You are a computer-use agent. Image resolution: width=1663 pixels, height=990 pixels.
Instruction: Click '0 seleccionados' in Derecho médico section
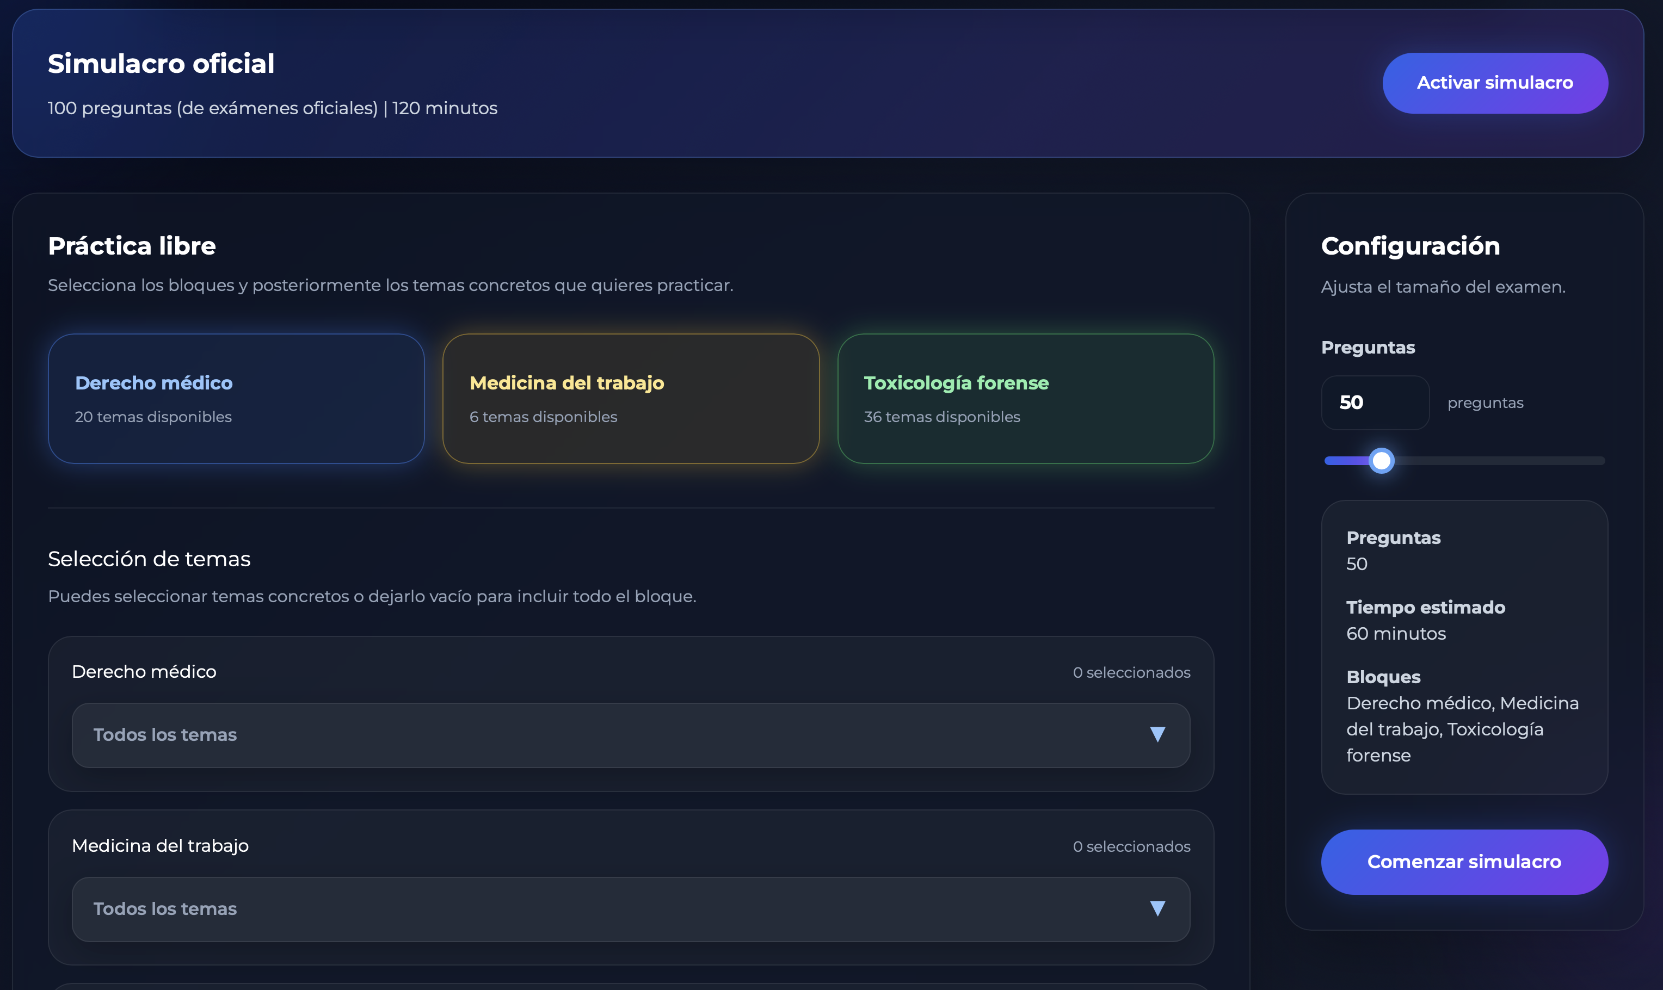(x=1132, y=672)
